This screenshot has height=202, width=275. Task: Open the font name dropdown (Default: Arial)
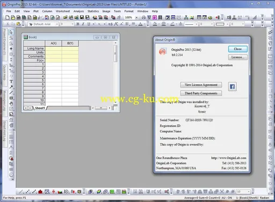[57, 24]
